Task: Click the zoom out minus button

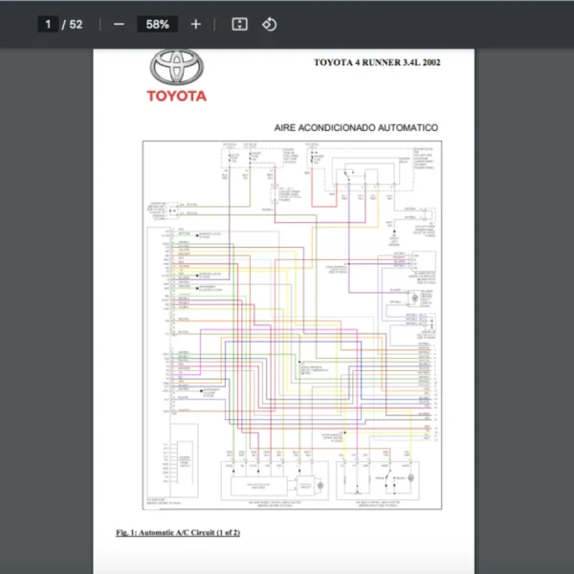Action: coord(119,24)
